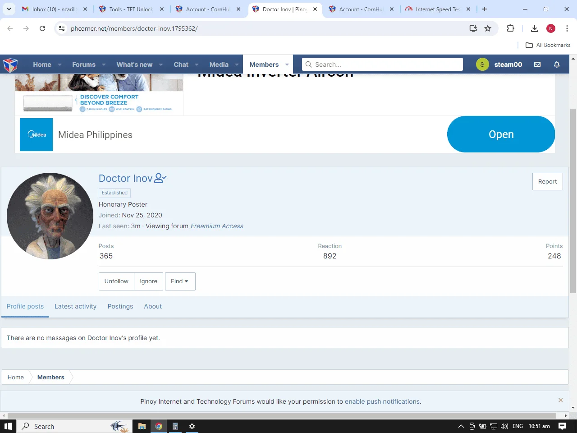The height and width of the screenshot is (433, 577).
Task: Click the Unfollow button
Action: coord(116,281)
